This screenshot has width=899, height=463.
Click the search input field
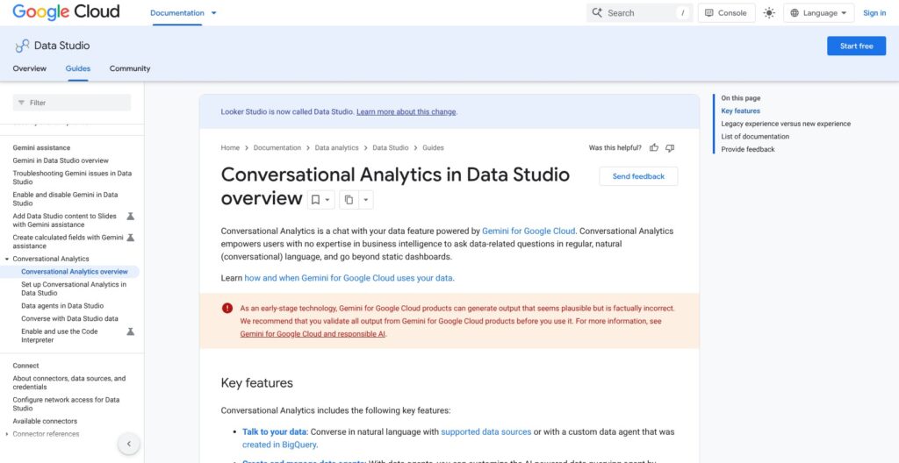pos(639,12)
